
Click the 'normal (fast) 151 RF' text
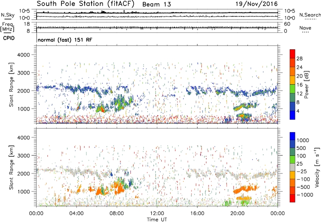click(x=65, y=40)
